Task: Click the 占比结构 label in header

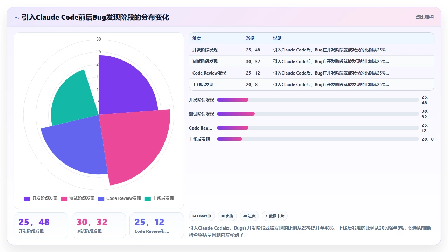Action: tap(424, 17)
